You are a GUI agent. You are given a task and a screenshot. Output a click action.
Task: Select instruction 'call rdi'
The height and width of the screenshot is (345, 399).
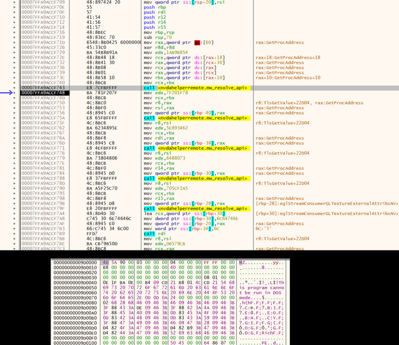pyautogui.click(x=155, y=234)
